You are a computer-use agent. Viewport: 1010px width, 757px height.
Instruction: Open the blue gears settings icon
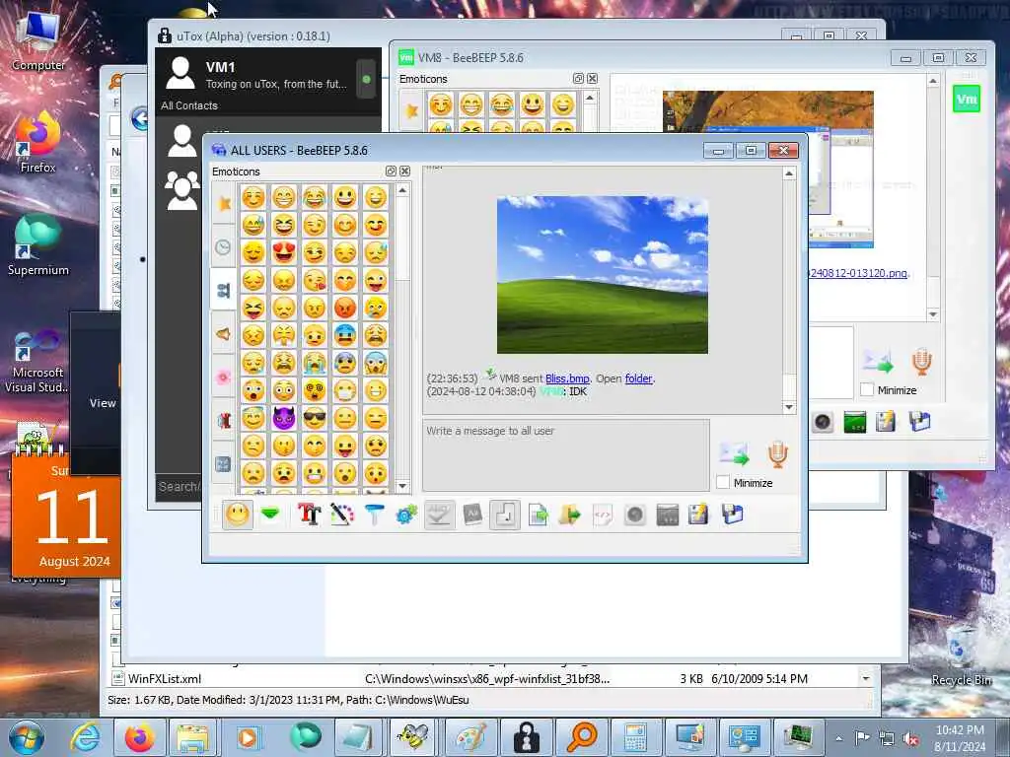point(406,515)
